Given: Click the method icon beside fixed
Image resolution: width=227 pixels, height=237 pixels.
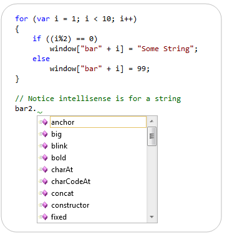Looking at the screenshot, I should (x=44, y=217).
